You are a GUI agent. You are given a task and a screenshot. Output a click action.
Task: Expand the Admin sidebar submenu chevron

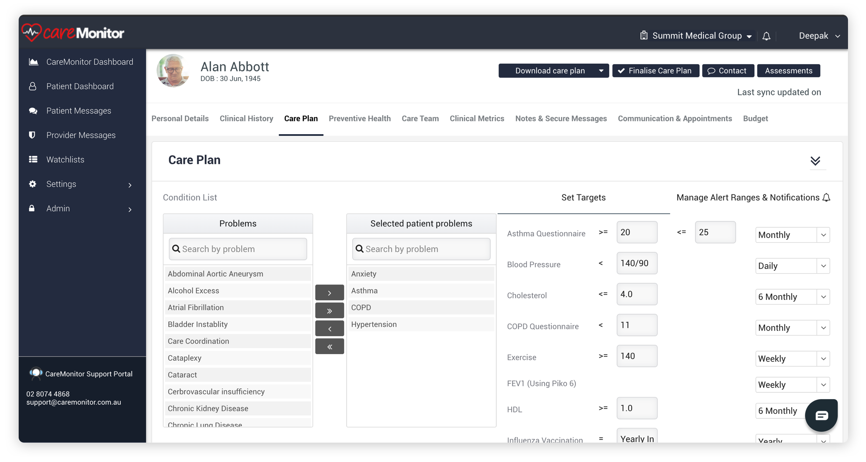coord(130,210)
